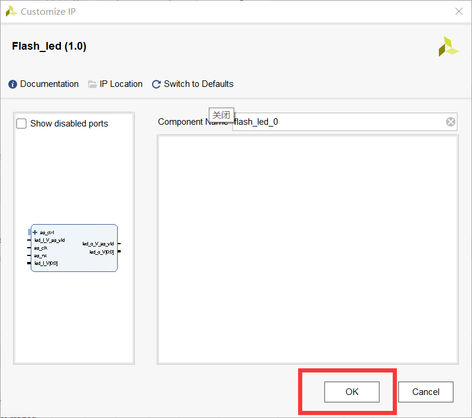Click the refresh arrow Switch to Defaults icon
This screenshot has height=418, width=472.
coord(156,85)
